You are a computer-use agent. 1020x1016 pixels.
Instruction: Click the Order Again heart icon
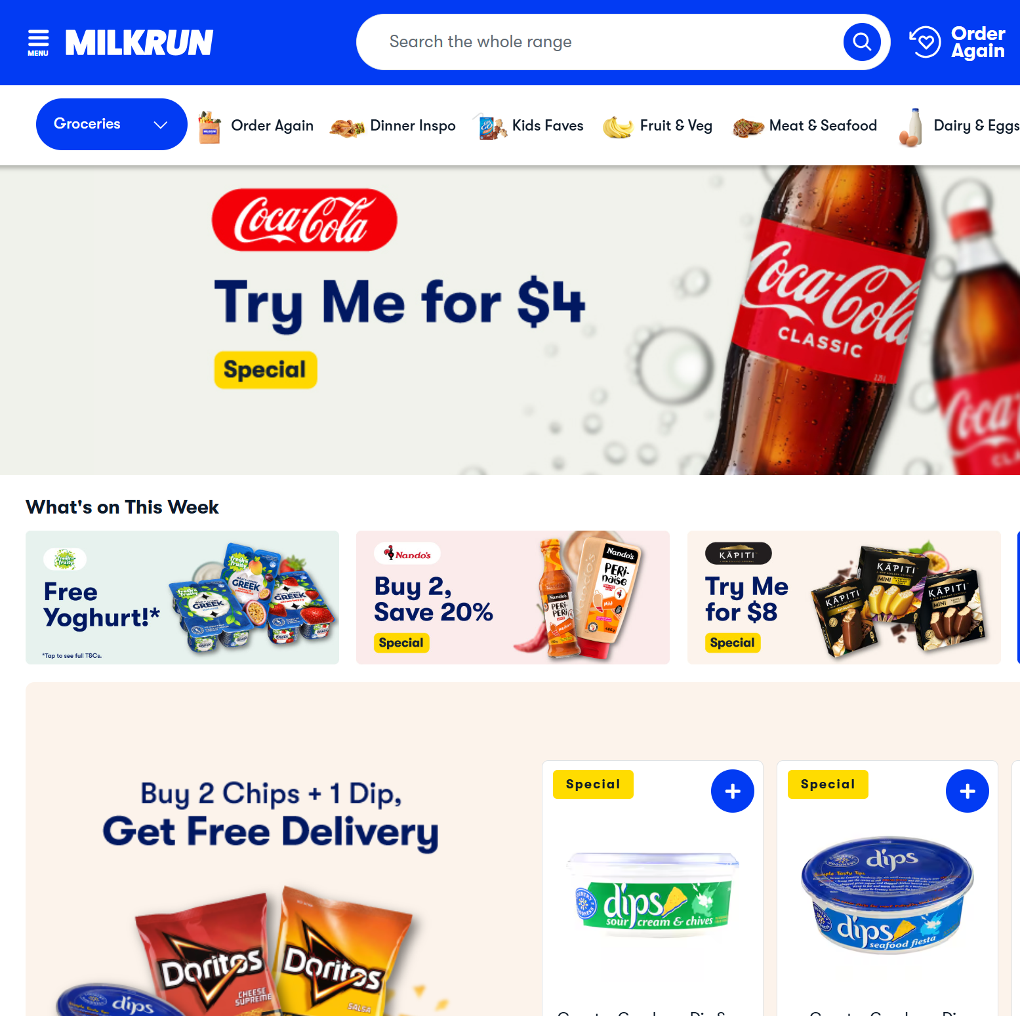click(925, 42)
